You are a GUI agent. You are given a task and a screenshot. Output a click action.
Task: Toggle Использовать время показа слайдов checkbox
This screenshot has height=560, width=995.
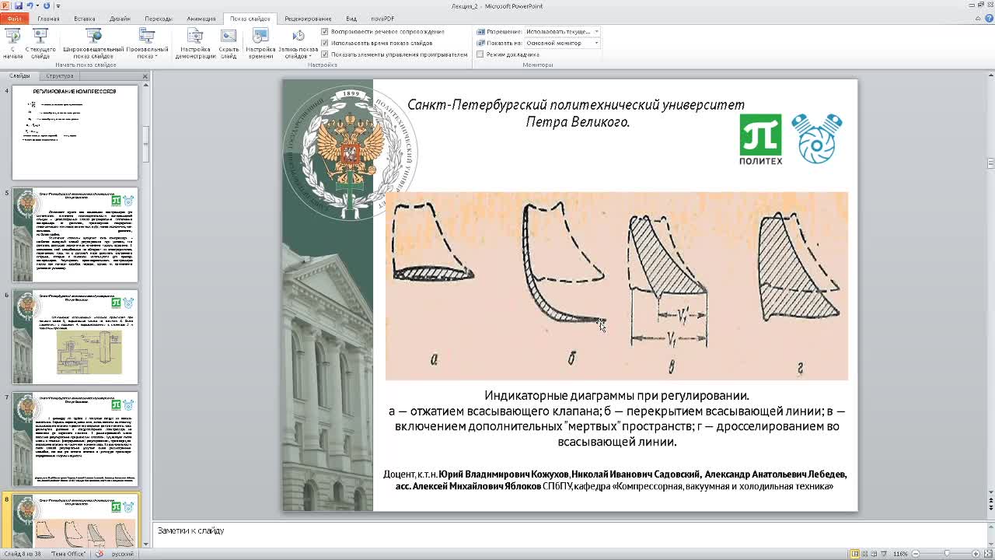tap(325, 43)
